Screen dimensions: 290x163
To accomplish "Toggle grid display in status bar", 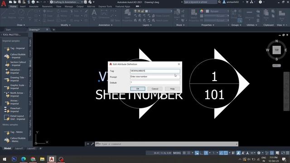I will coord(184,153).
